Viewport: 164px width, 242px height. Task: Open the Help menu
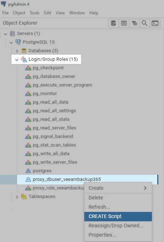click(94, 13)
